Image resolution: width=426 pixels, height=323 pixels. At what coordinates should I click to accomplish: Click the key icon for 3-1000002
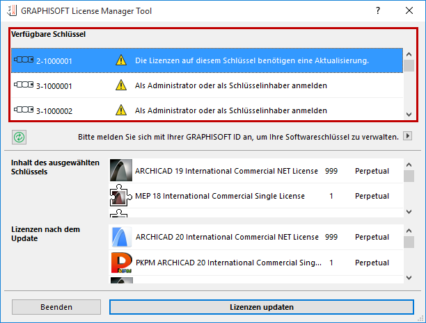coord(24,110)
